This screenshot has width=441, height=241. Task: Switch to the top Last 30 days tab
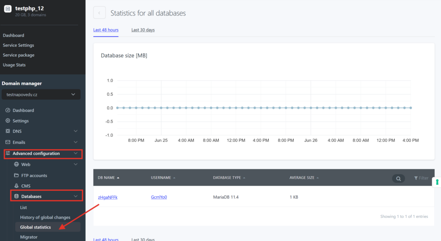(143, 30)
